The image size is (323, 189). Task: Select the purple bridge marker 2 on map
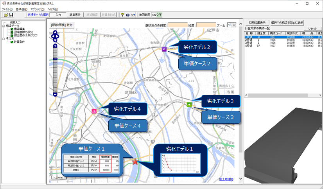[x=164, y=49]
